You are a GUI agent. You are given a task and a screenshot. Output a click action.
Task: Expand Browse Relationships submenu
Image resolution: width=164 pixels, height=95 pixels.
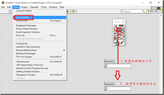[40, 50]
